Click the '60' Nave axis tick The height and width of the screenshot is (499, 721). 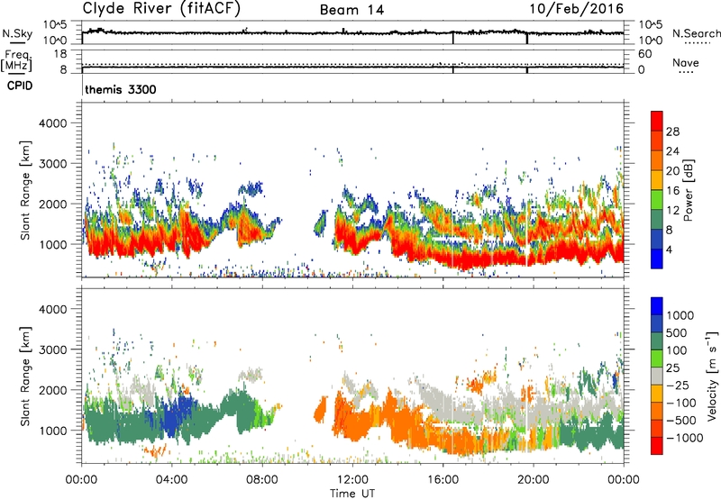[644, 54]
